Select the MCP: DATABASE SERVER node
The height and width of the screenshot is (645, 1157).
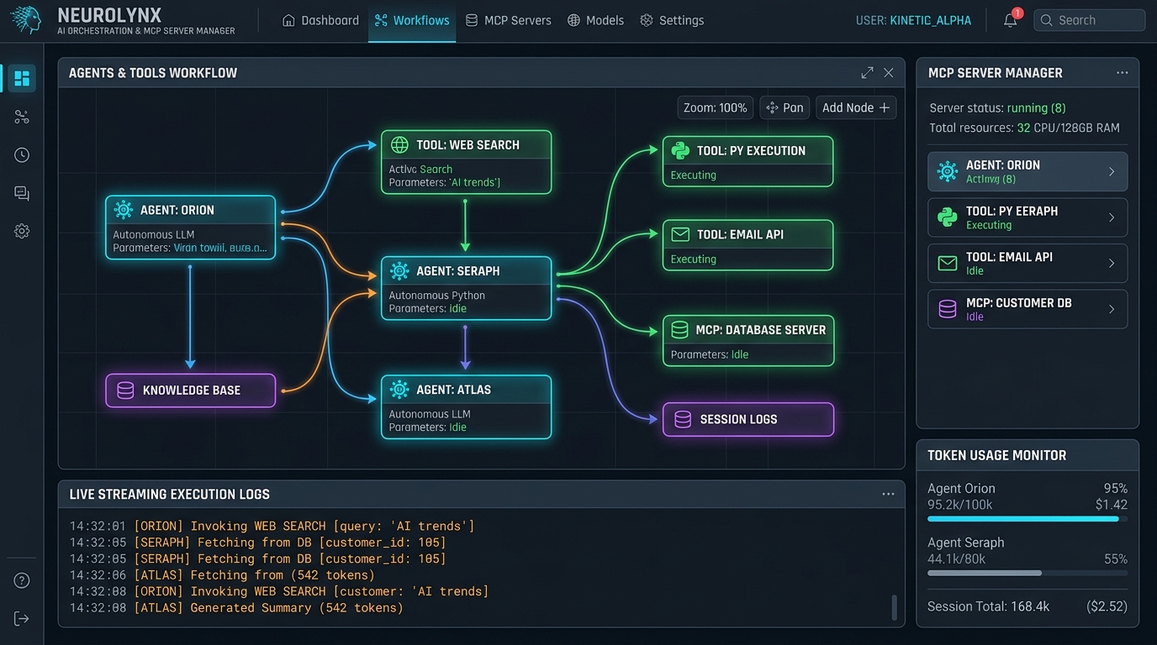(748, 341)
